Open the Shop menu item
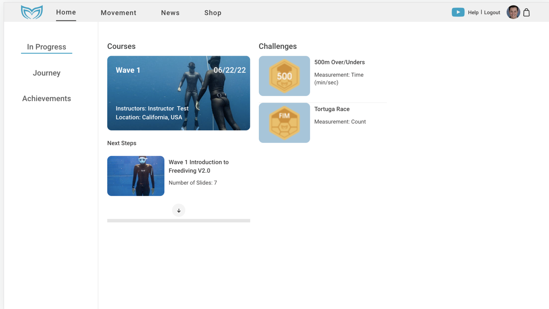The width and height of the screenshot is (549, 309). pos(213,13)
